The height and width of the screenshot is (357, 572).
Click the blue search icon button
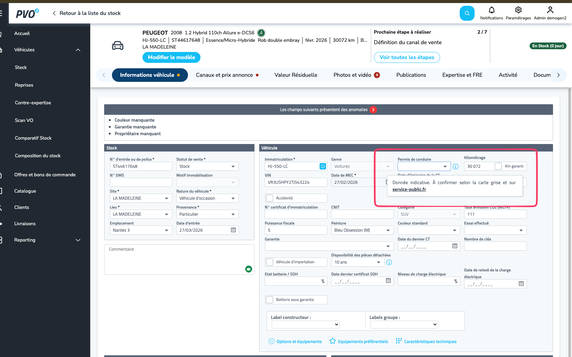[x=467, y=13]
